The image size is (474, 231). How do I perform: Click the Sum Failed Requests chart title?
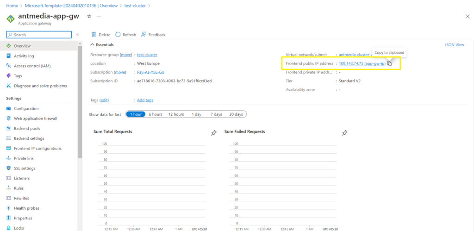pos(244,131)
